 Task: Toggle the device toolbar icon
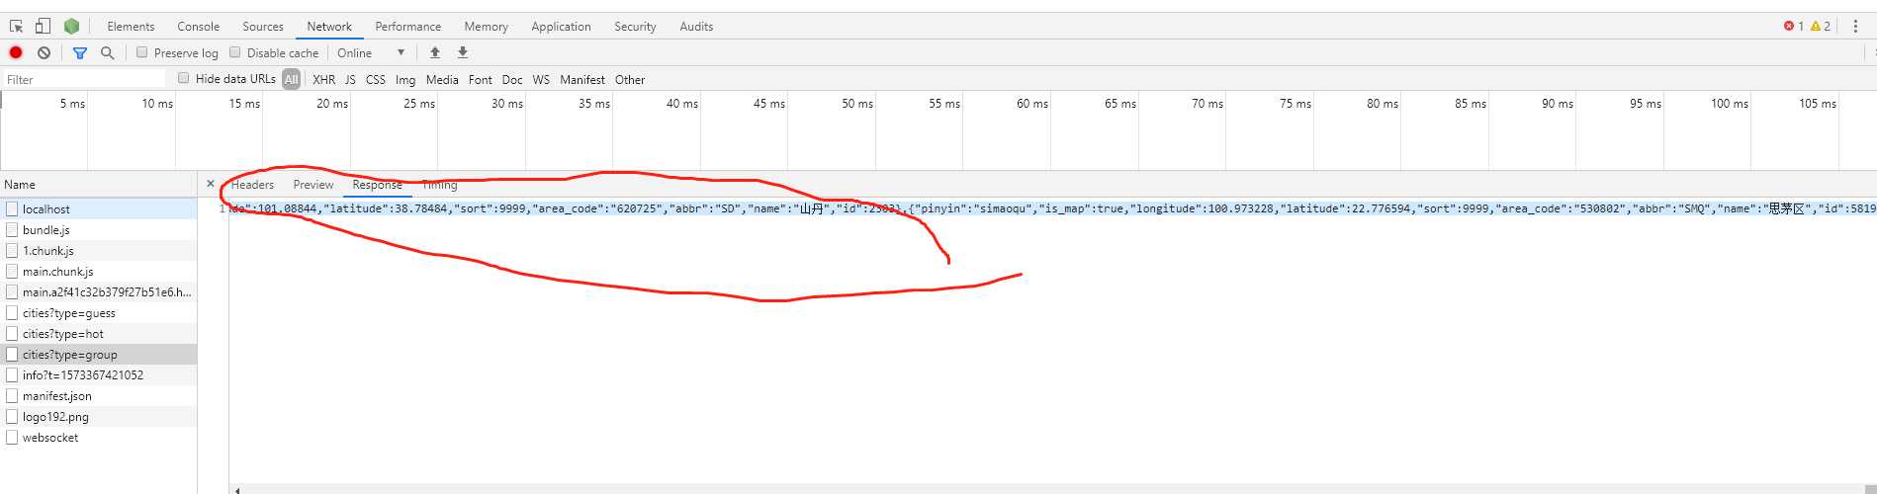pyautogui.click(x=43, y=26)
